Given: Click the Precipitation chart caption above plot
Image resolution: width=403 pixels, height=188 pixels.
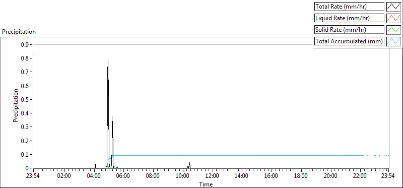Looking at the screenshot, I should click(19, 32).
